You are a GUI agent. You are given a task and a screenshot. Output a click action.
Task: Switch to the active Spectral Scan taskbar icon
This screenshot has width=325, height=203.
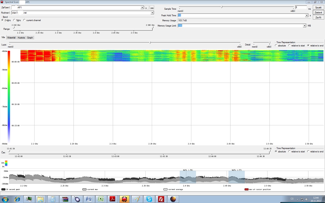(x=125, y=199)
